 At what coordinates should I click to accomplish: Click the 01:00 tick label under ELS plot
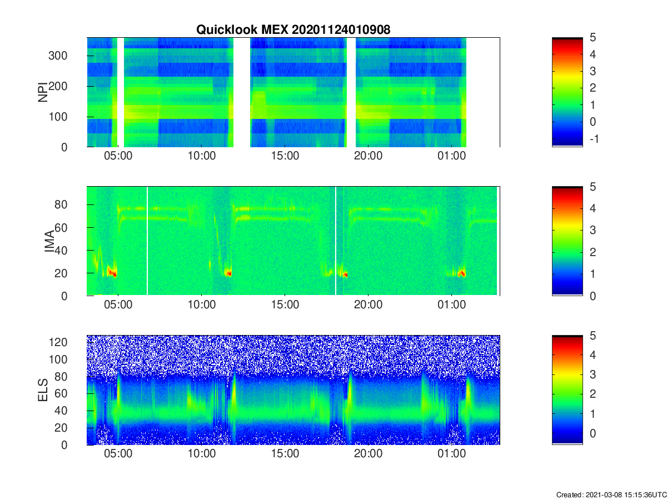(451, 454)
